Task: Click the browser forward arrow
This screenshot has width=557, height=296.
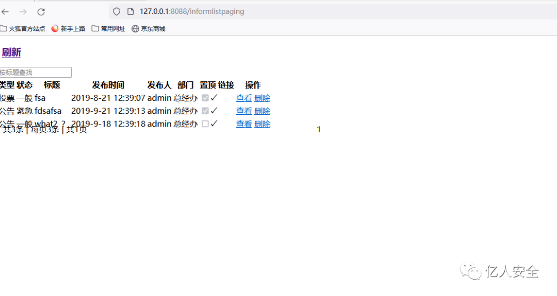Action: point(23,12)
